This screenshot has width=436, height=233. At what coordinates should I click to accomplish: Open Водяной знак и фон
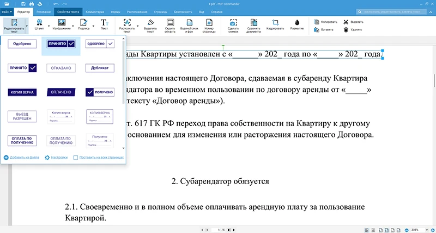[189, 26]
